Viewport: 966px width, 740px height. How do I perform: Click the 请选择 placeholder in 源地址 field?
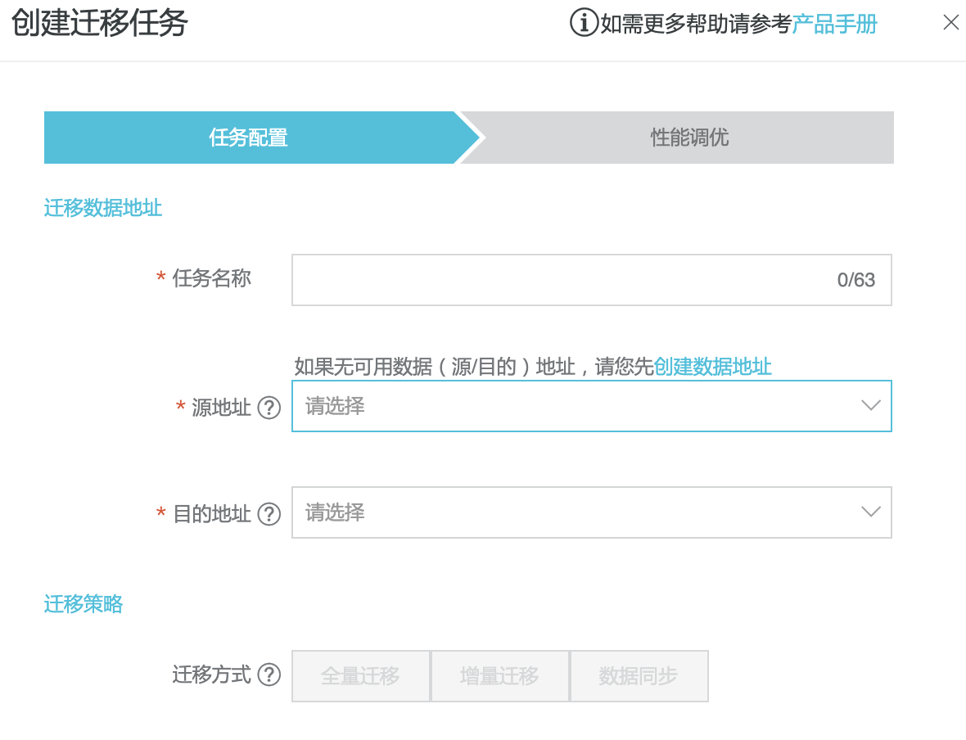(335, 406)
